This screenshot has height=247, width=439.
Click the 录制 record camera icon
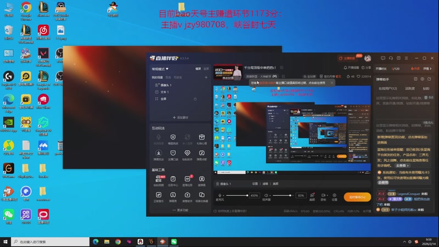pos(323,195)
